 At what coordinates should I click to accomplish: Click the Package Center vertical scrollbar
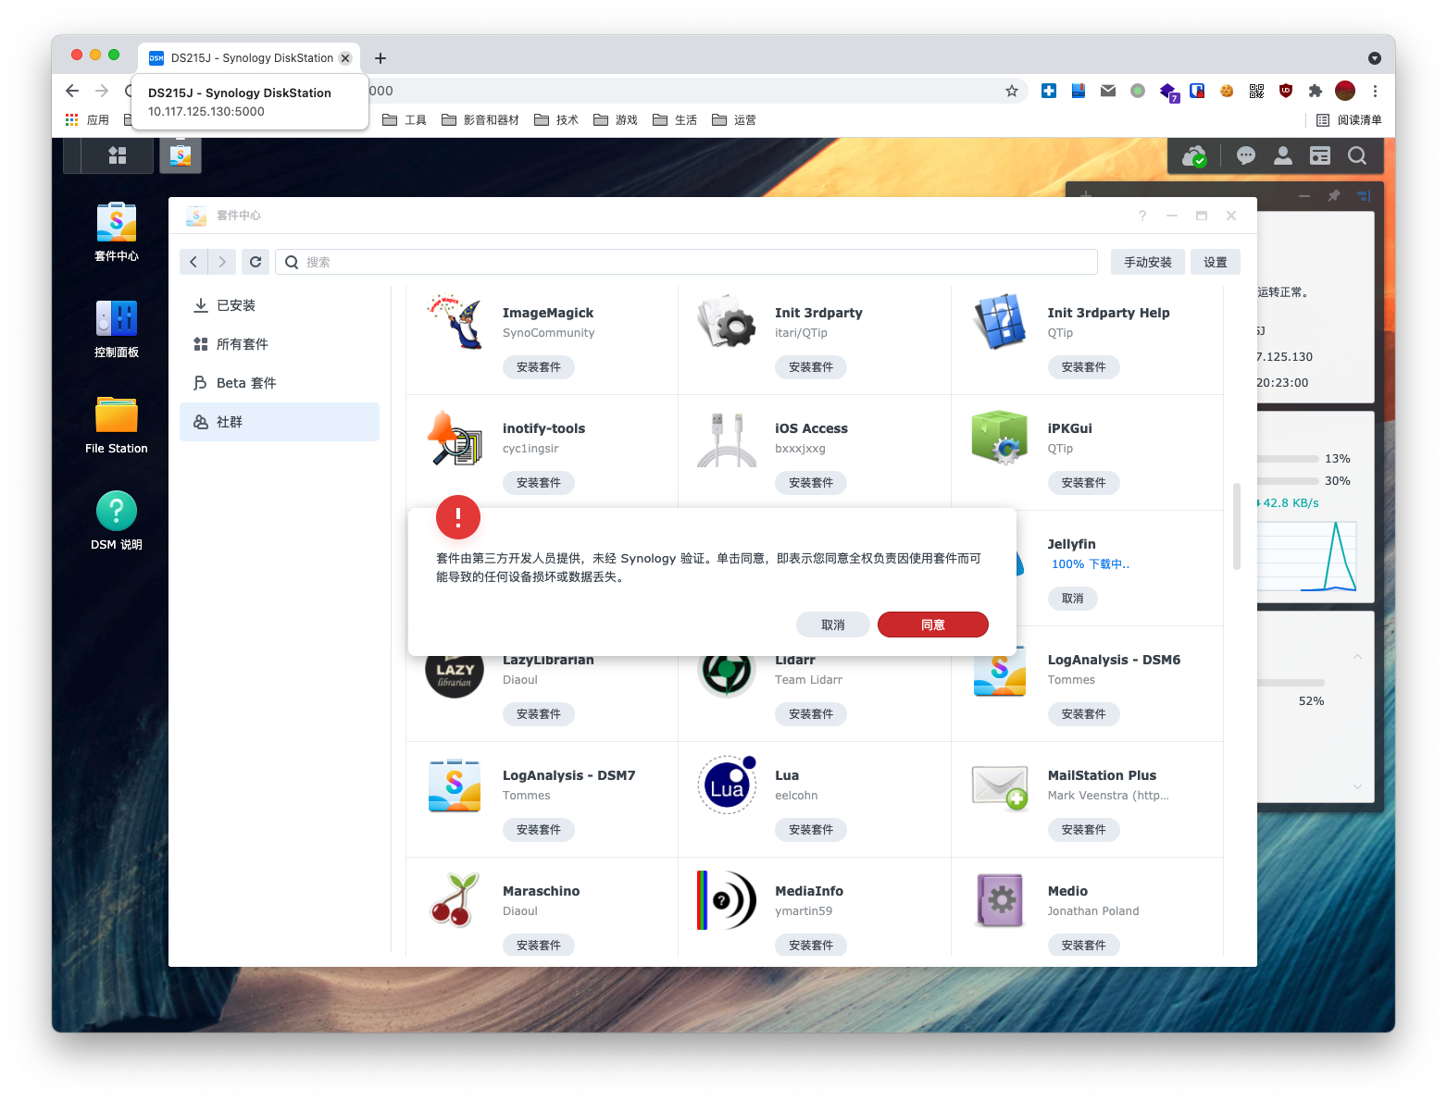[x=1237, y=526]
